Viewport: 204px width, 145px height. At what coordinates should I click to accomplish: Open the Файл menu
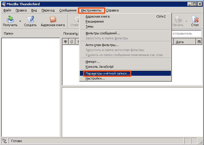click(x=7, y=10)
